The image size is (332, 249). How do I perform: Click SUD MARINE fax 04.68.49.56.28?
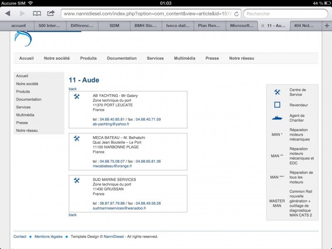click(x=148, y=203)
